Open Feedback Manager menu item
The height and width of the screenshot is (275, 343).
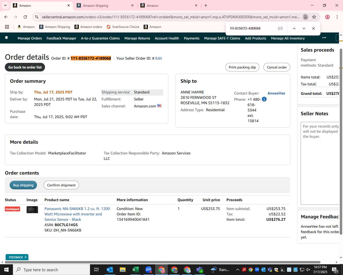(61, 38)
